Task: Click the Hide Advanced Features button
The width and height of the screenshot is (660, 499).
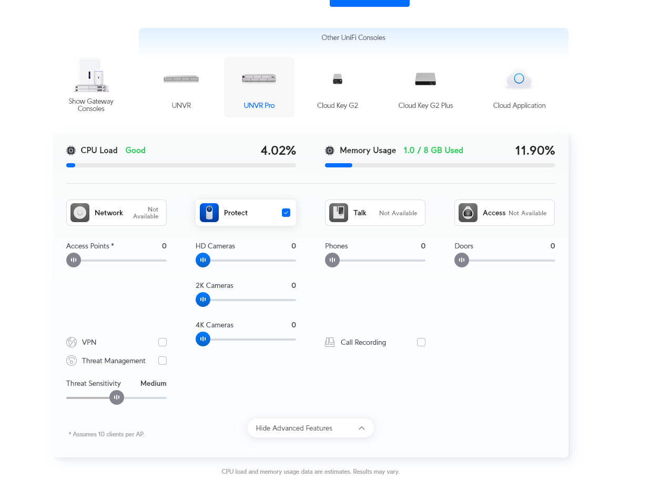Action: tap(311, 428)
